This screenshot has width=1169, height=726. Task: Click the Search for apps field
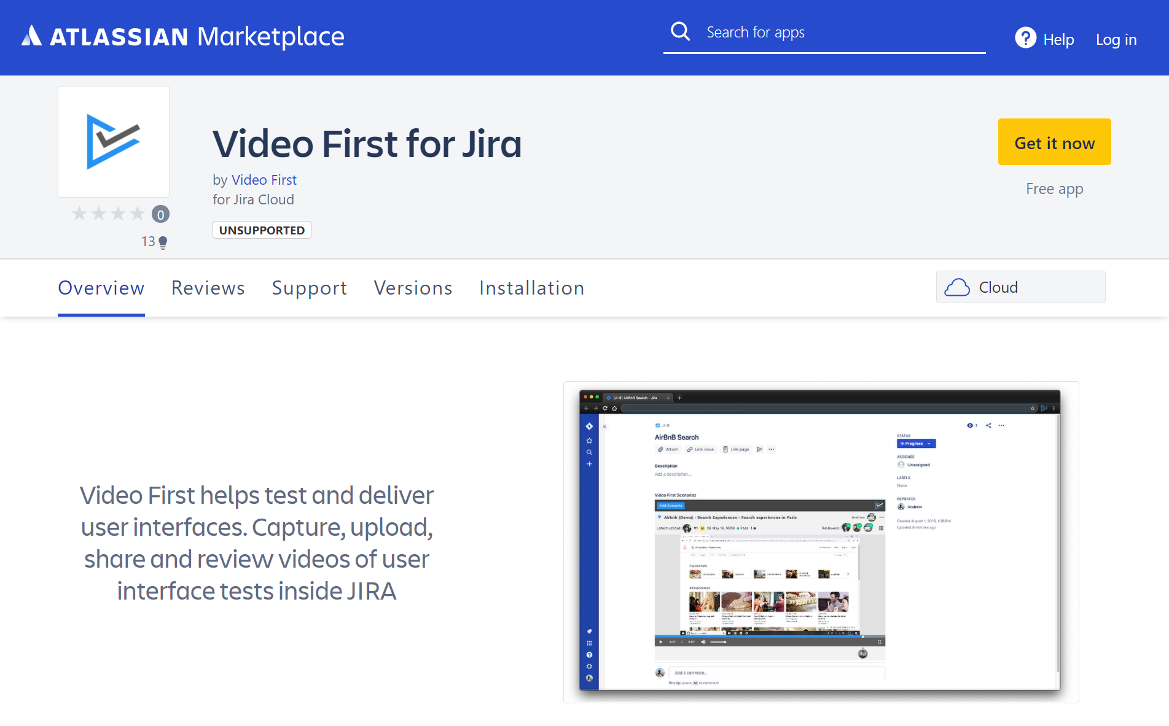pyautogui.click(x=823, y=32)
